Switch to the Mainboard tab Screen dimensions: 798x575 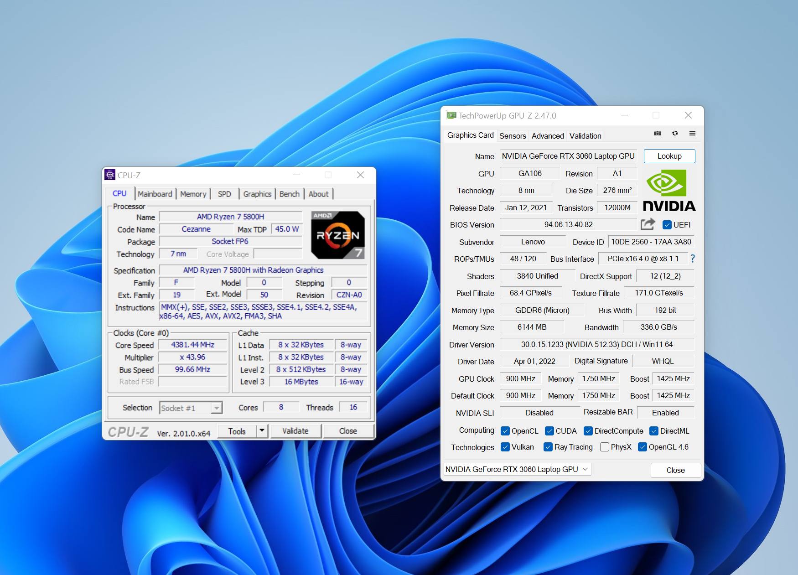[155, 194]
